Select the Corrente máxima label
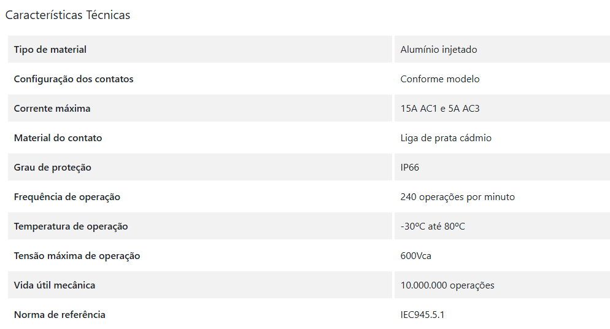 [x=52, y=109]
